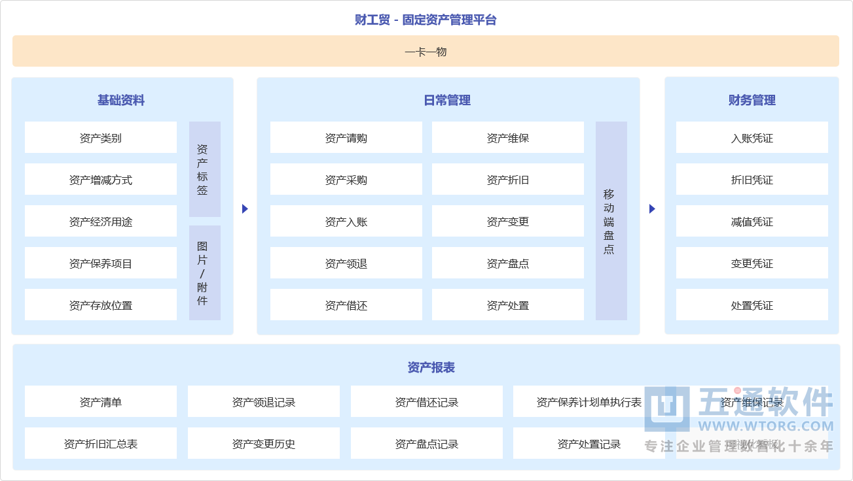This screenshot has width=853, height=481.
Task: Open the 资产保养计划单执行表 report
Action: tap(589, 402)
